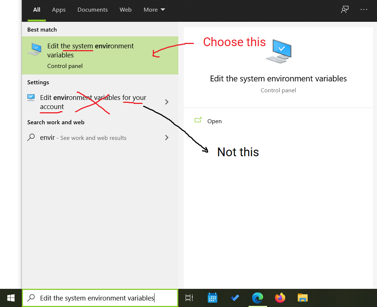The image size is (377, 307).
Task: Open the Calculator from the taskbar
Action: click(x=213, y=298)
